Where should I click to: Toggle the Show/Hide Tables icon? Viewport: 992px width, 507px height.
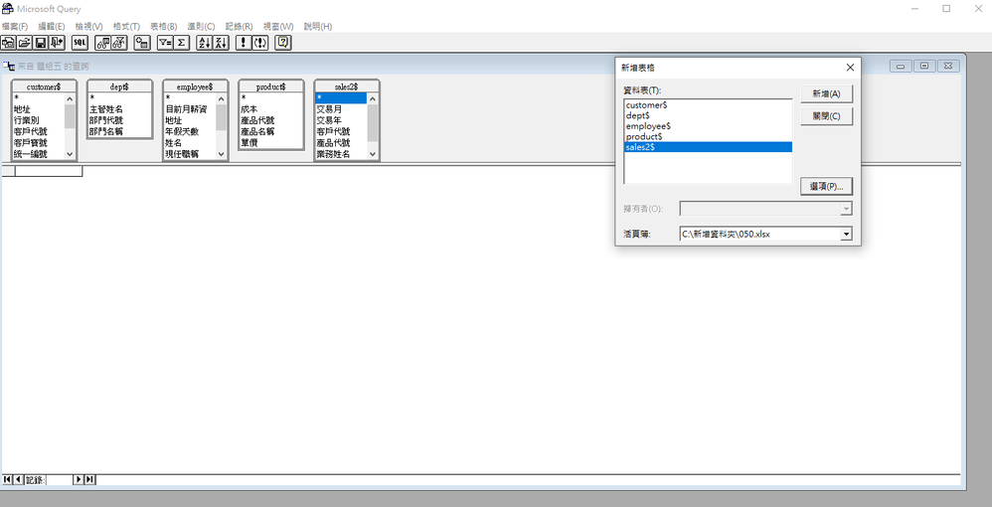[x=102, y=43]
